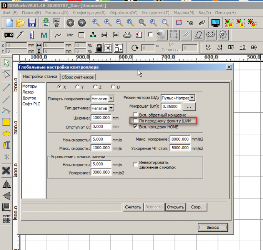The height and width of the screenshot is (250, 263).
Task: Click the padlock aspect ratio lock icon
Action: coord(99,48)
